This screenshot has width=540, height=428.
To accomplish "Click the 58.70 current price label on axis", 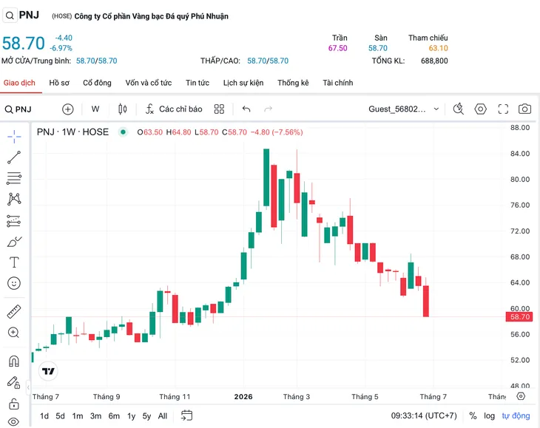I will [x=519, y=316].
